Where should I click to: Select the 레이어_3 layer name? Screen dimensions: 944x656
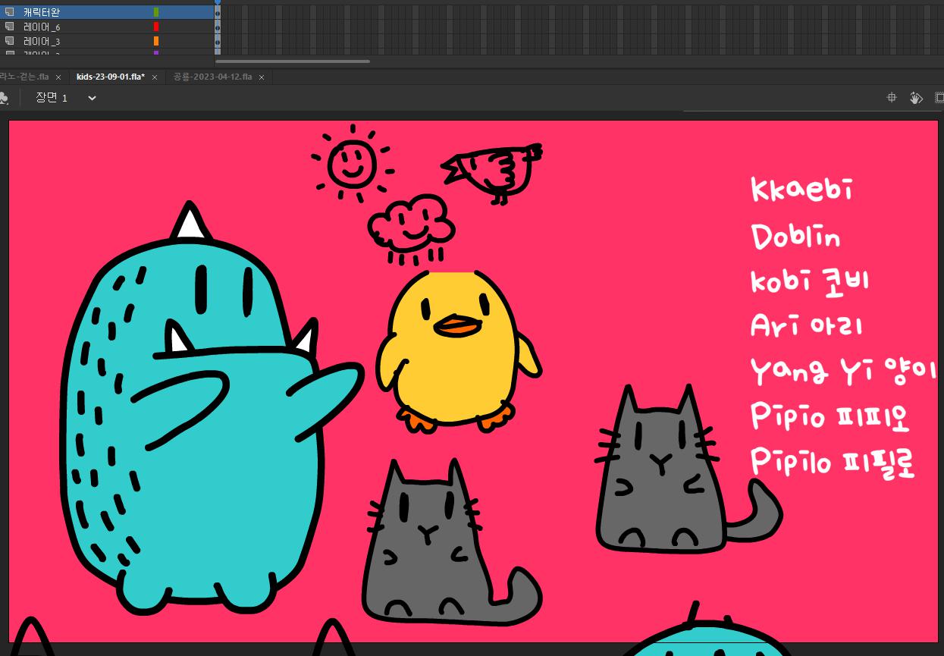(x=42, y=41)
